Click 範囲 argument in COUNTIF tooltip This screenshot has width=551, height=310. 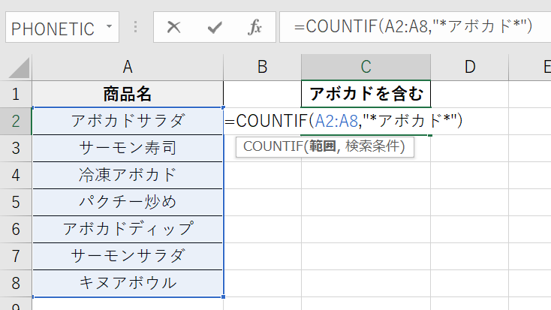click(x=321, y=146)
